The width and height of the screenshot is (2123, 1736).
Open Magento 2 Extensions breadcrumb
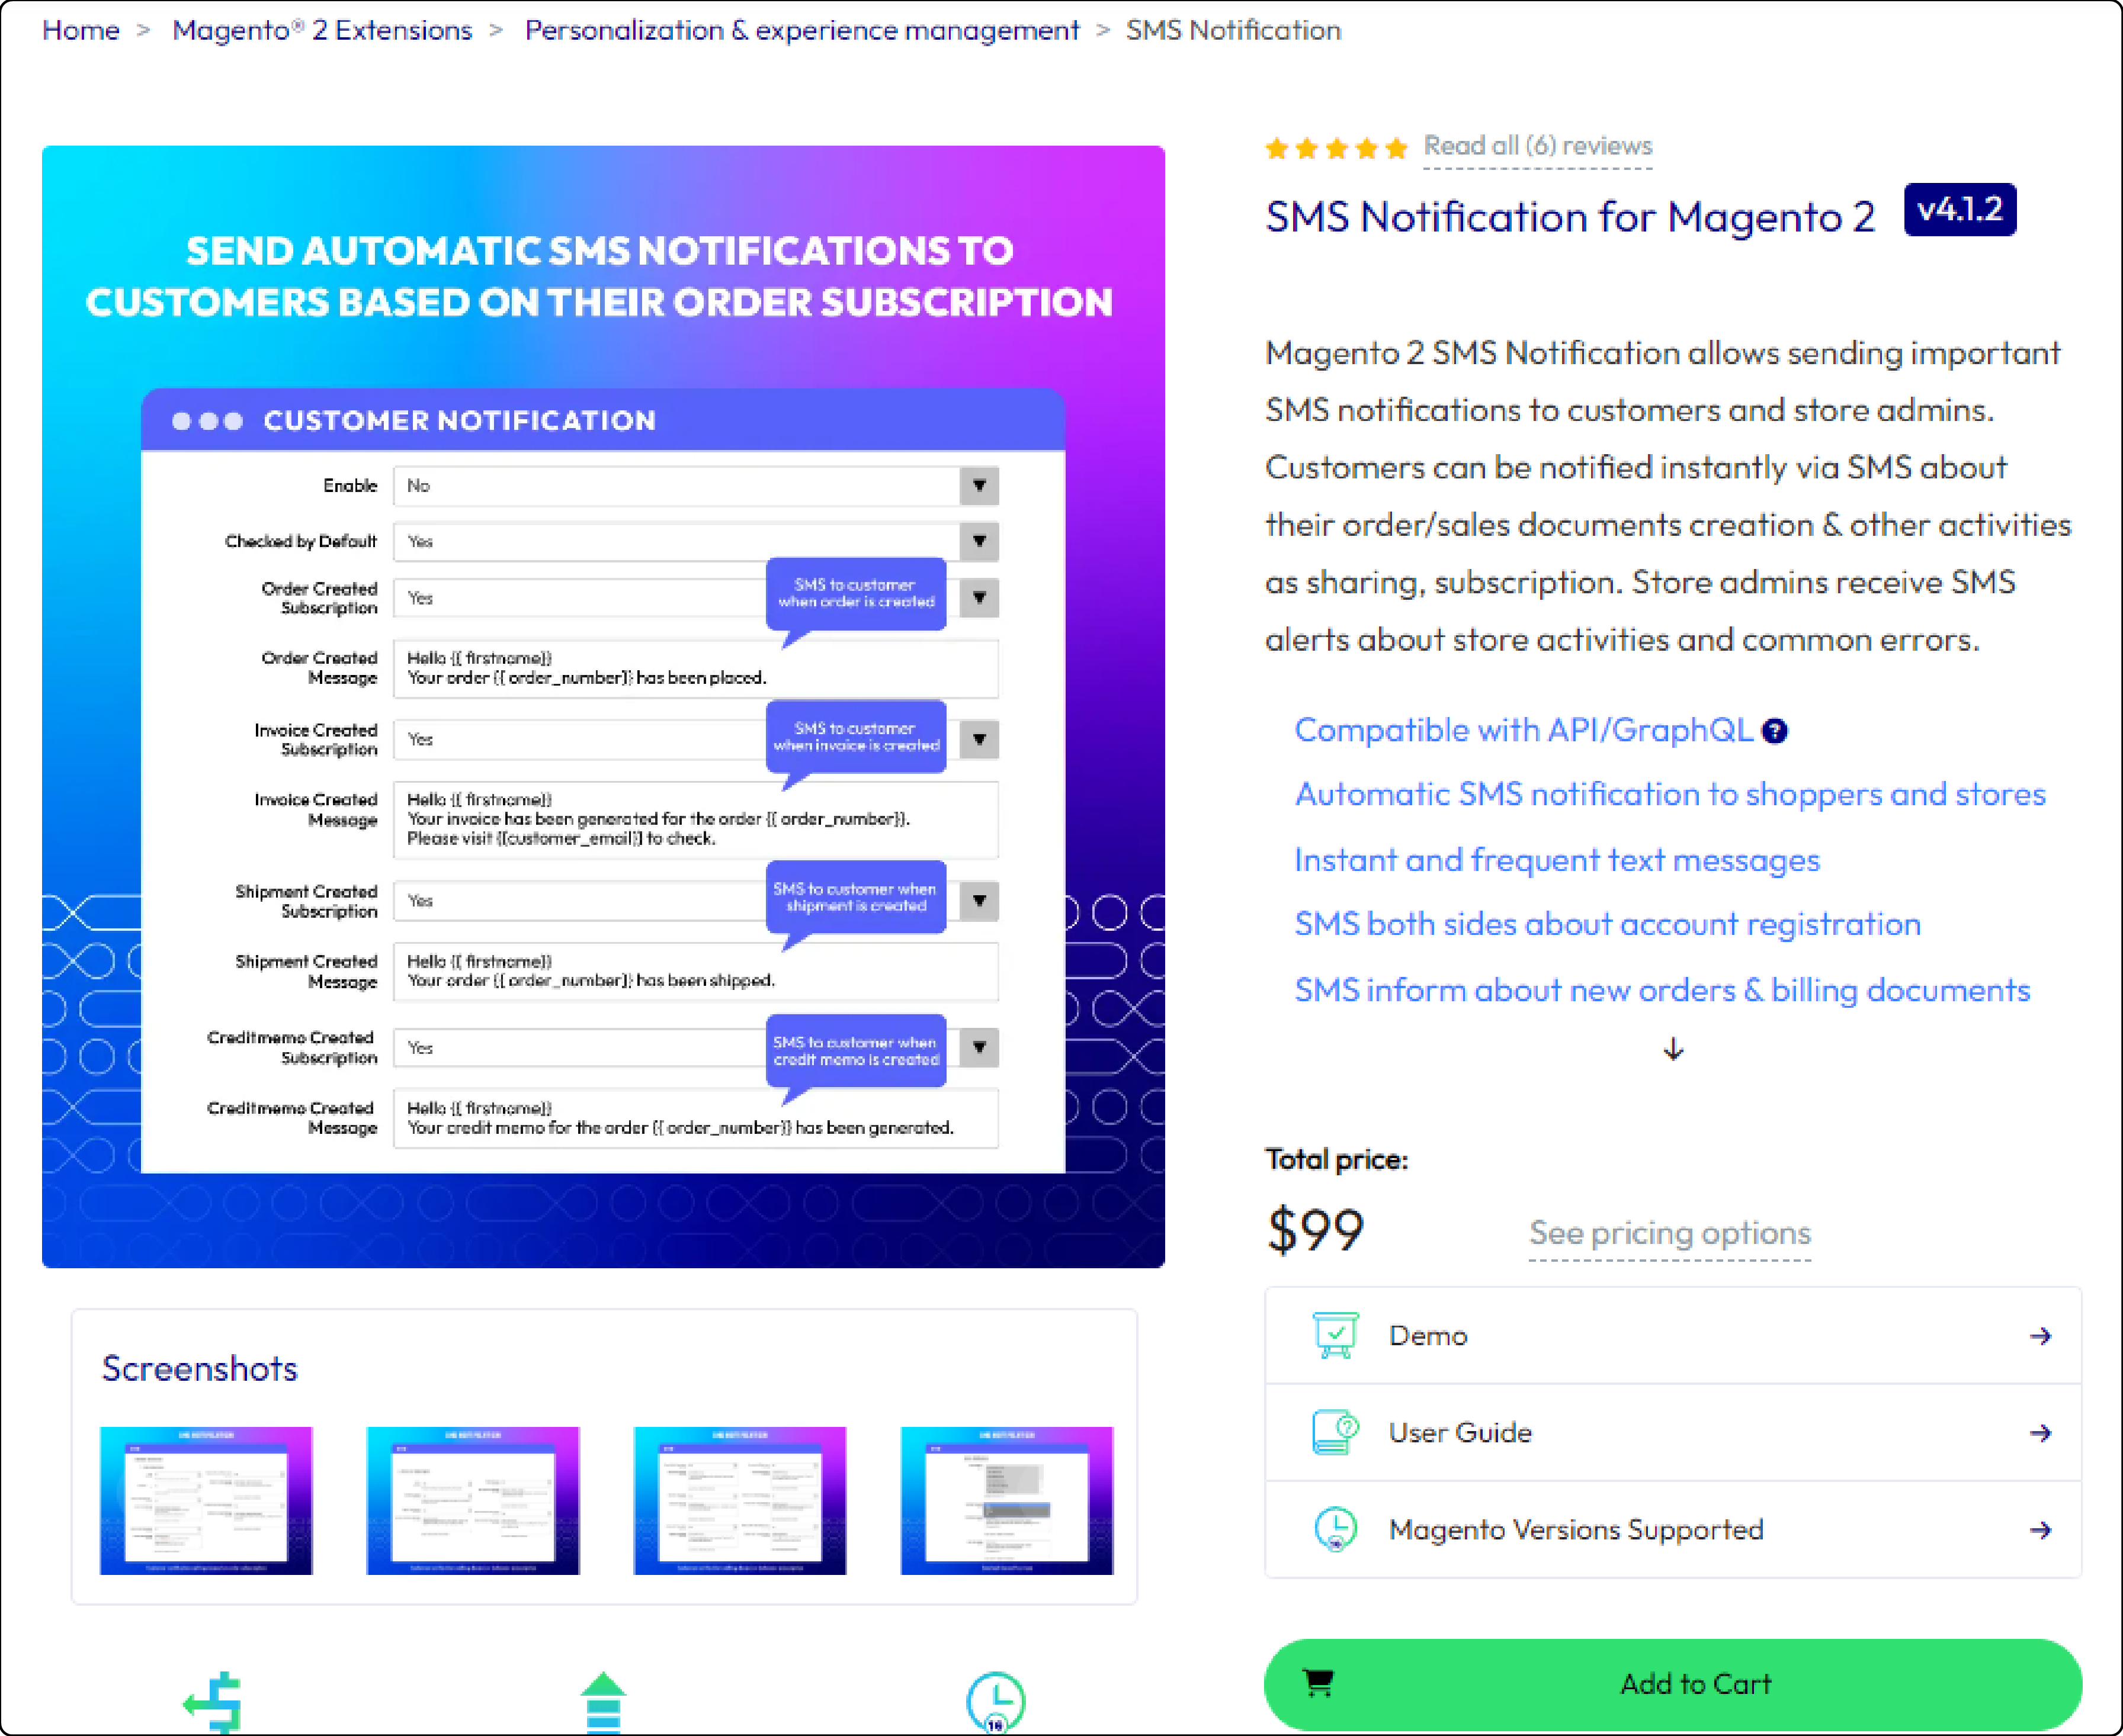(x=322, y=30)
